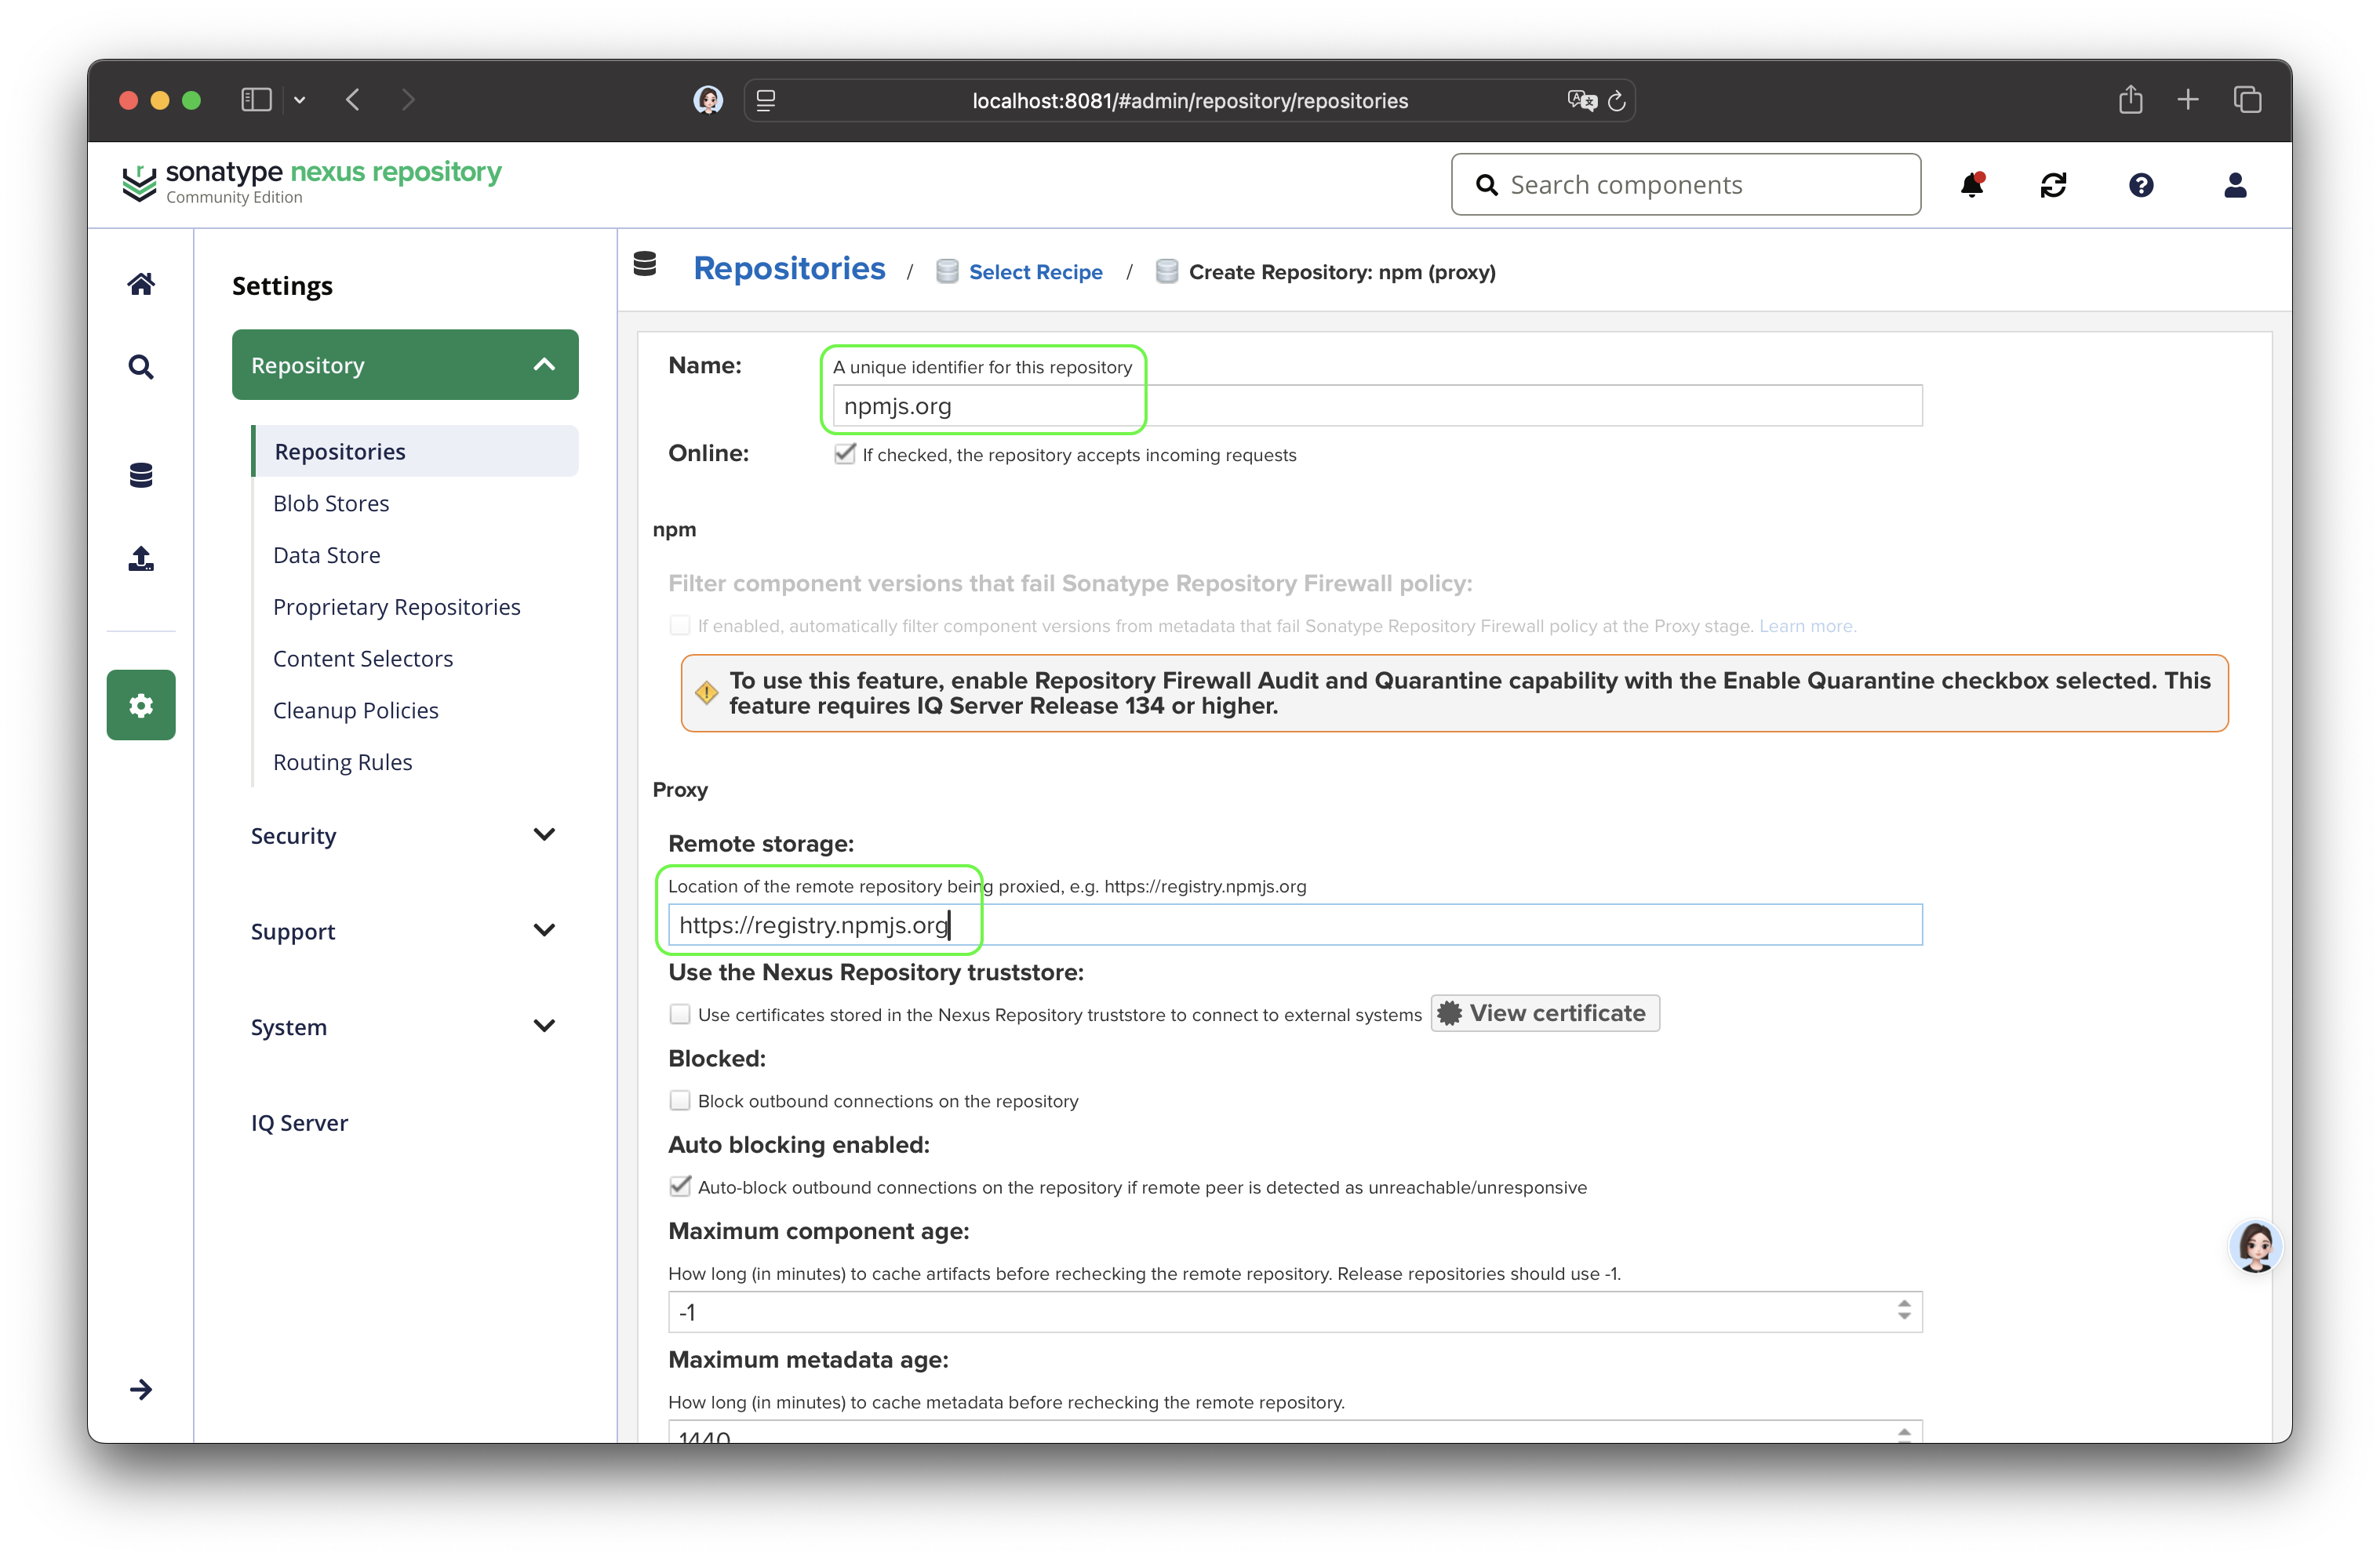Screen dimensions: 2380x1559
Task: Select Repositories in settings menu
Action: (415, 451)
